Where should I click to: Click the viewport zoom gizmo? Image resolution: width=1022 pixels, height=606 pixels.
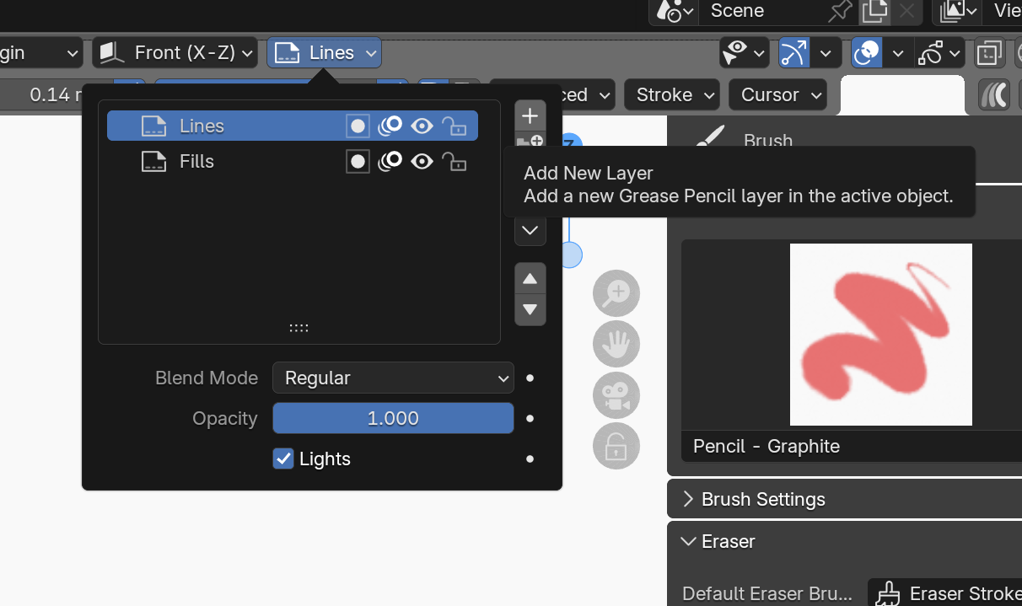[616, 293]
